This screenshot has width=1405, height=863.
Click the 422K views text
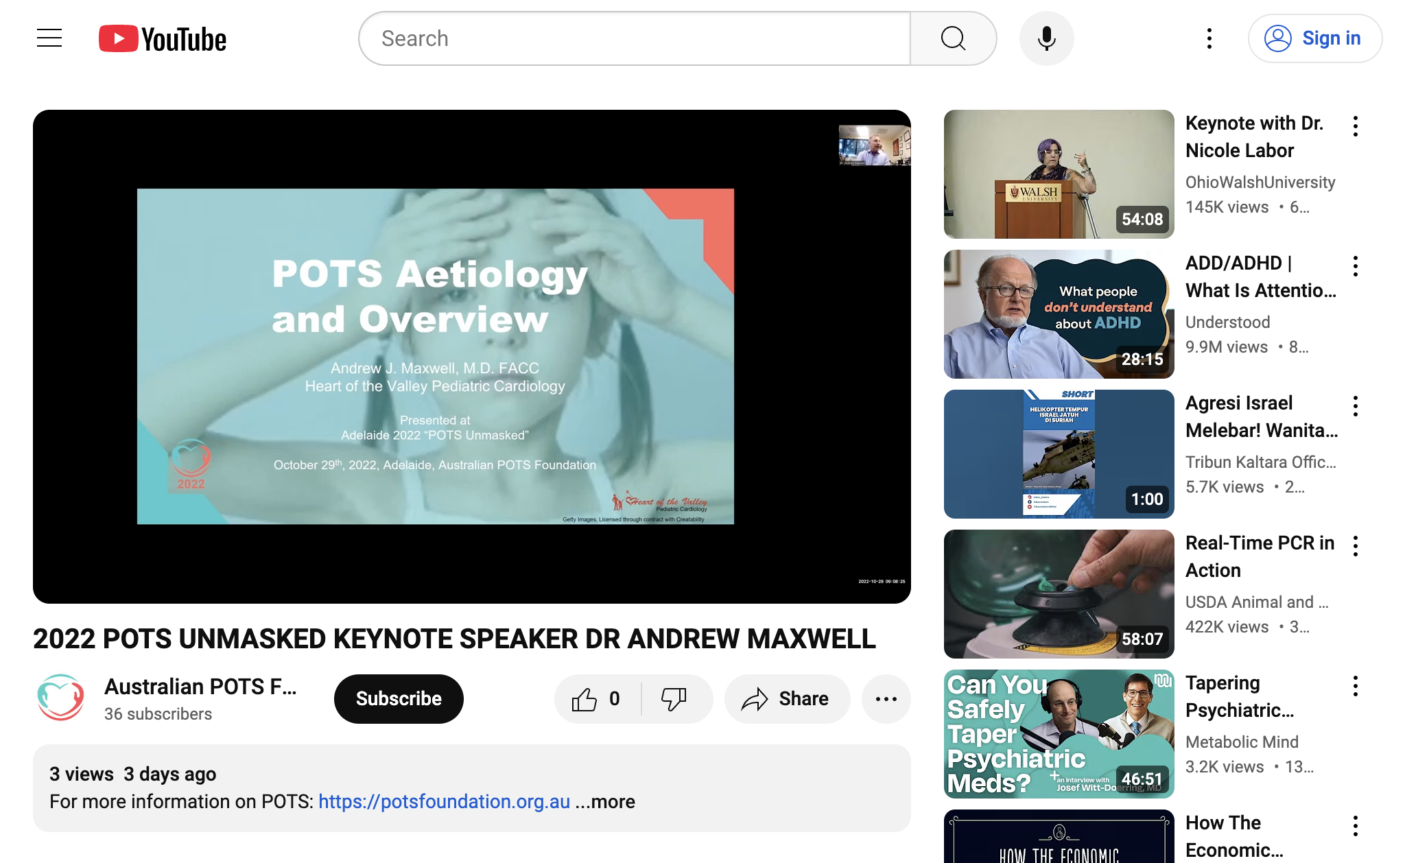pyautogui.click(x=1227, y=627)
